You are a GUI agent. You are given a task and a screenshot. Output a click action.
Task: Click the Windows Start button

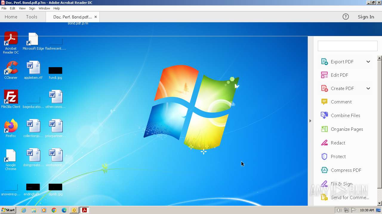click(8, 210)
